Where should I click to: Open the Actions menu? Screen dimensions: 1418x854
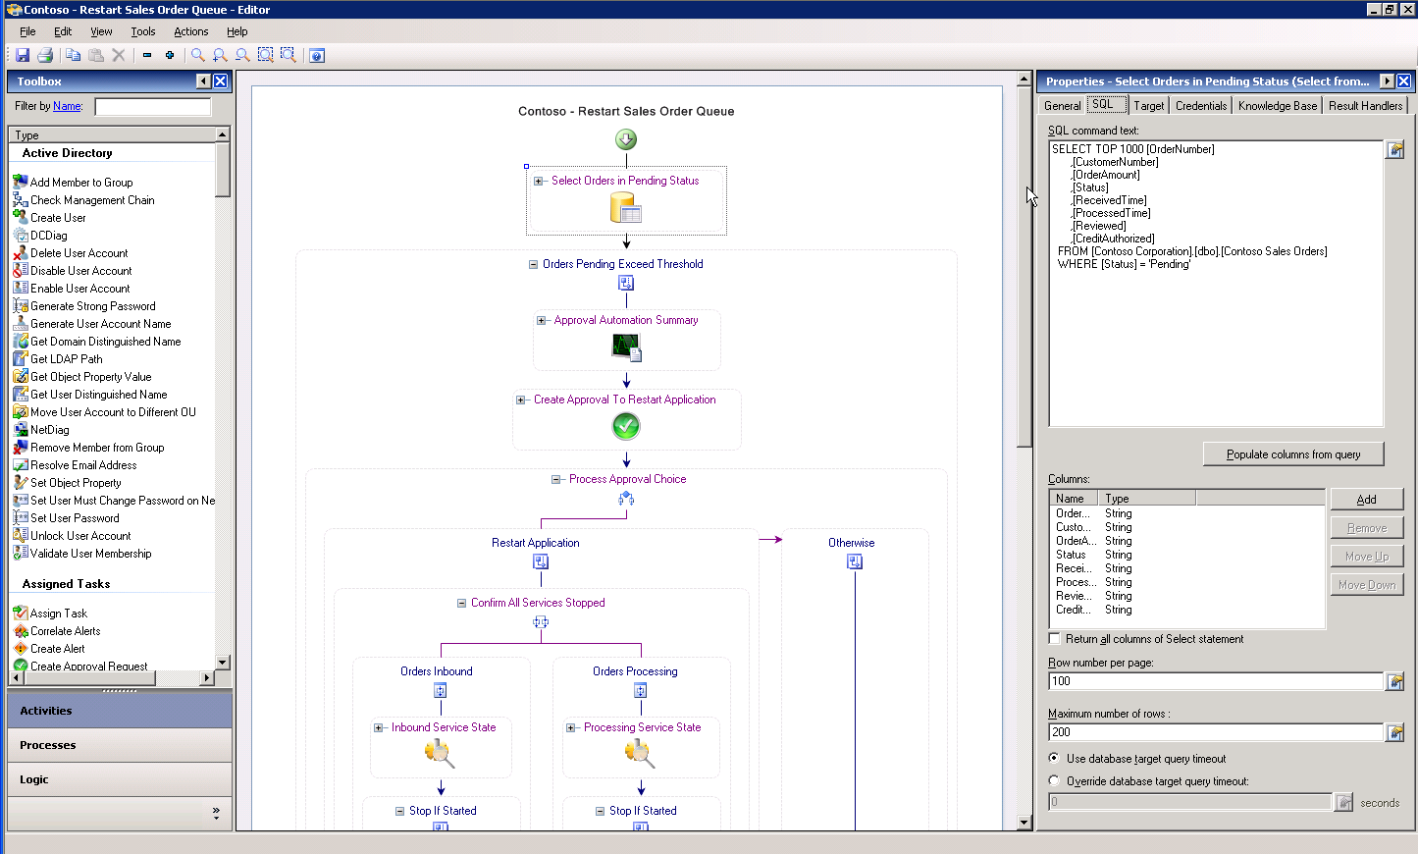(x=190, y=31)
